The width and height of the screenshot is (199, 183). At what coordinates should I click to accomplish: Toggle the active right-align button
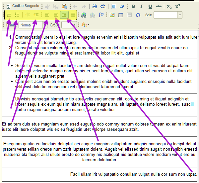tap(64, 15)
